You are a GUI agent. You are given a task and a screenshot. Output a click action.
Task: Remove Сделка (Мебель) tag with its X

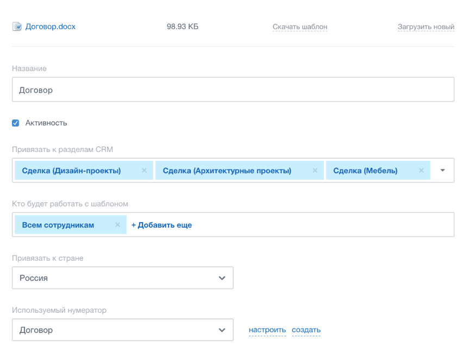[421, 171]
